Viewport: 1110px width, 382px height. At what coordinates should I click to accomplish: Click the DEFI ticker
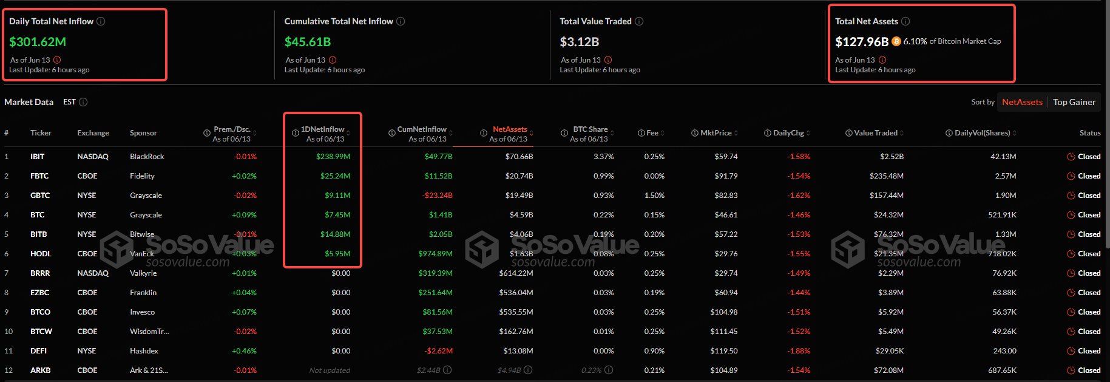(x=39, y=351)
